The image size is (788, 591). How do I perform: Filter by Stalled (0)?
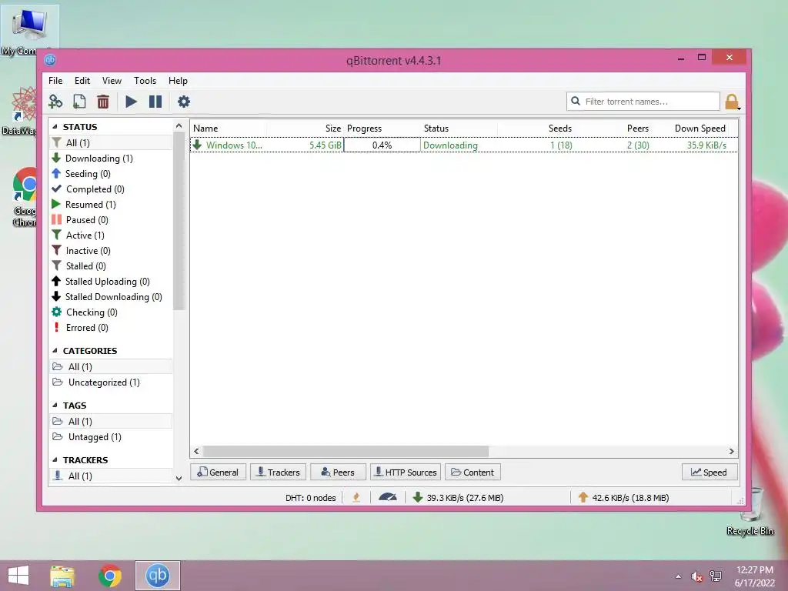[111, 265]
